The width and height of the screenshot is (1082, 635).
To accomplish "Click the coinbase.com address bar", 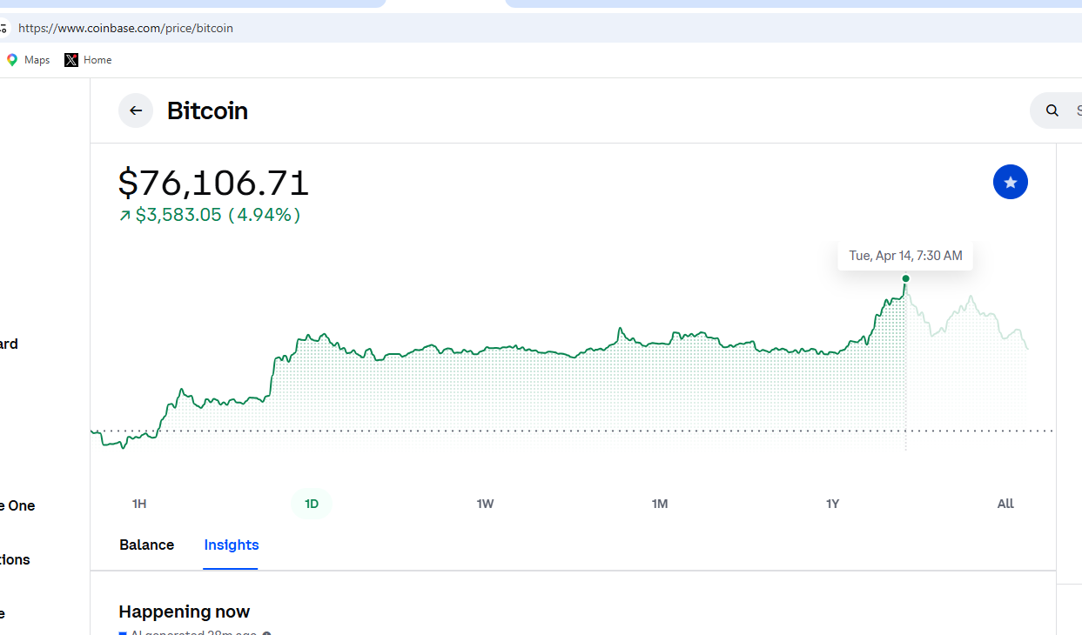I will 348,28.
